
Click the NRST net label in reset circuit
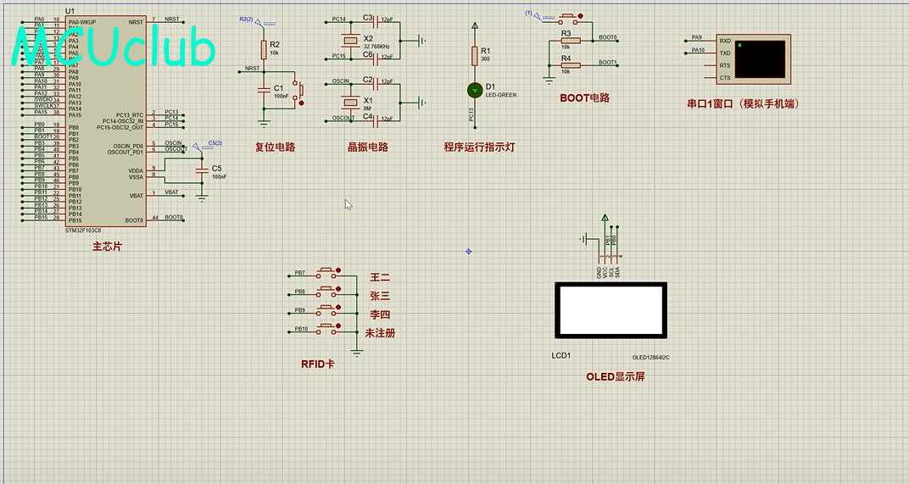point(252,69)
